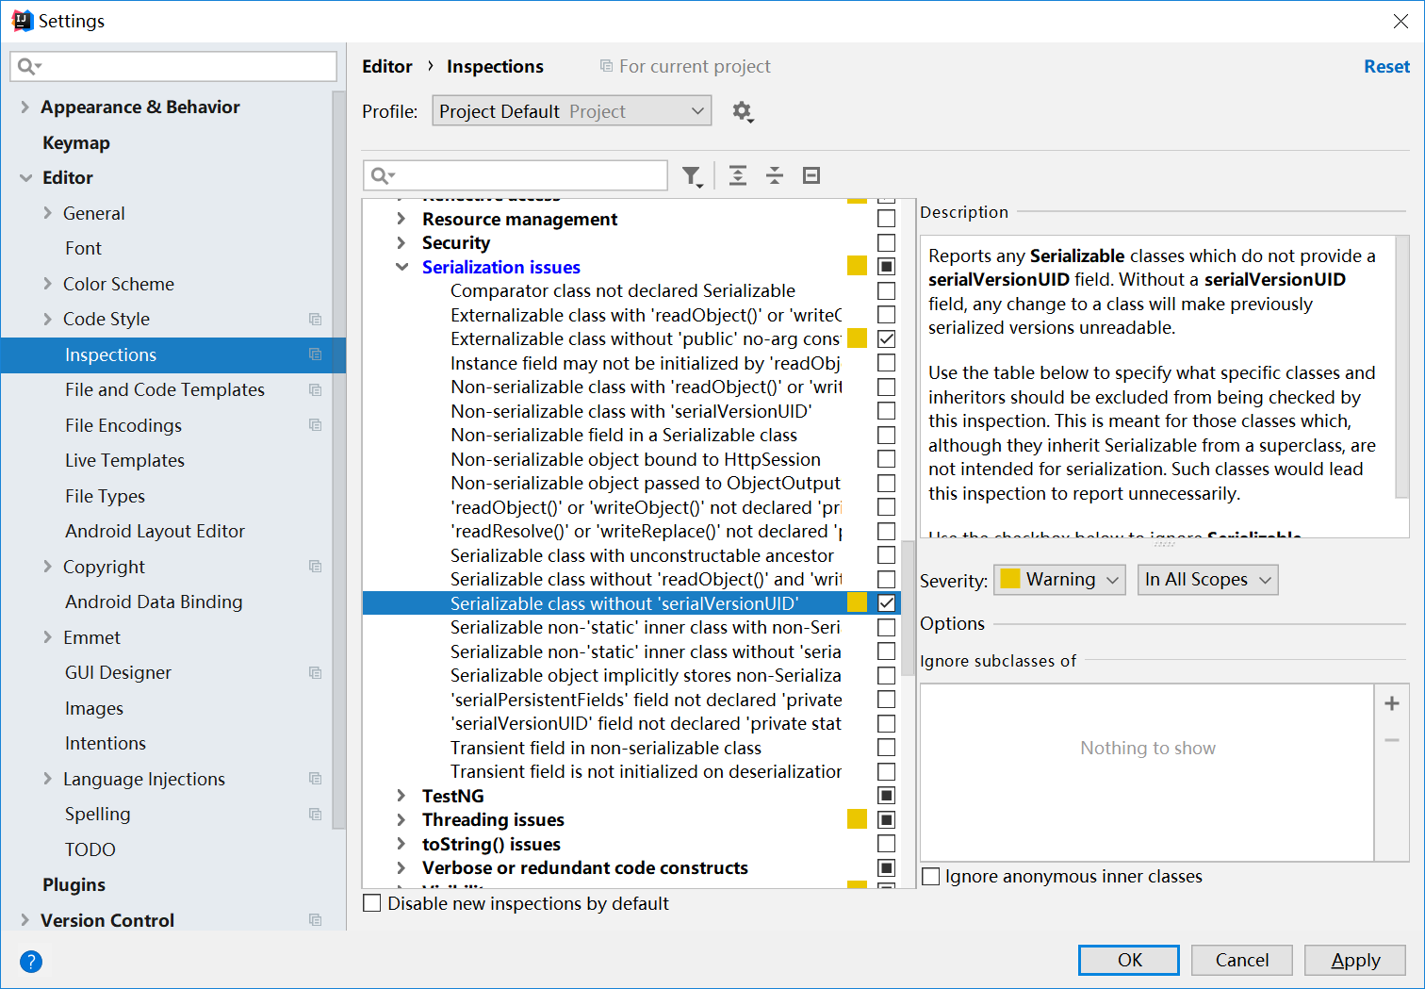This screenshot has height=989, width=1425.
Task: Collapse the Serialization issues group
Action: point(402,268)
